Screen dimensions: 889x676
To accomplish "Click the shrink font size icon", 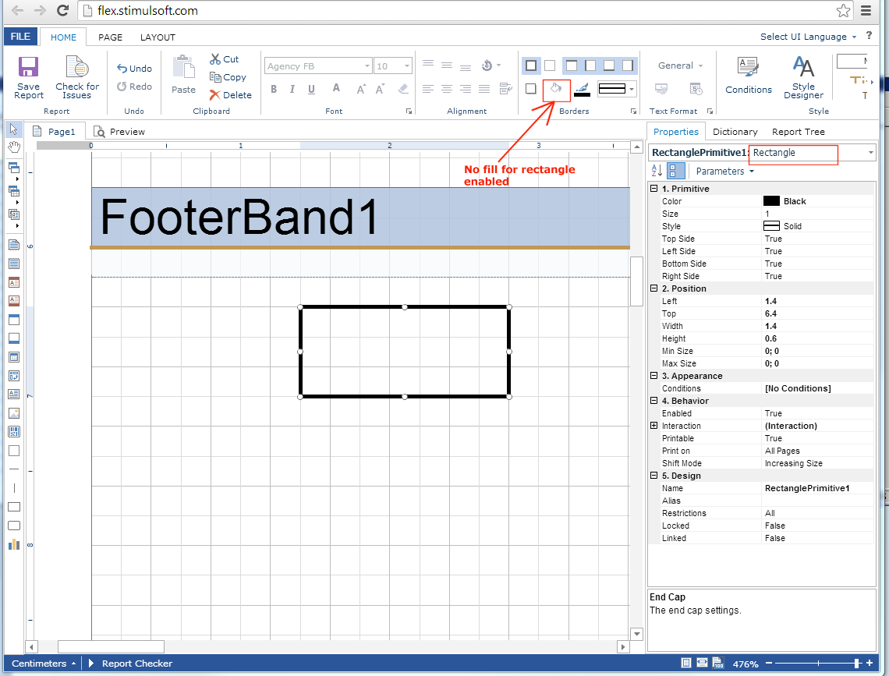I will [380, 89].
